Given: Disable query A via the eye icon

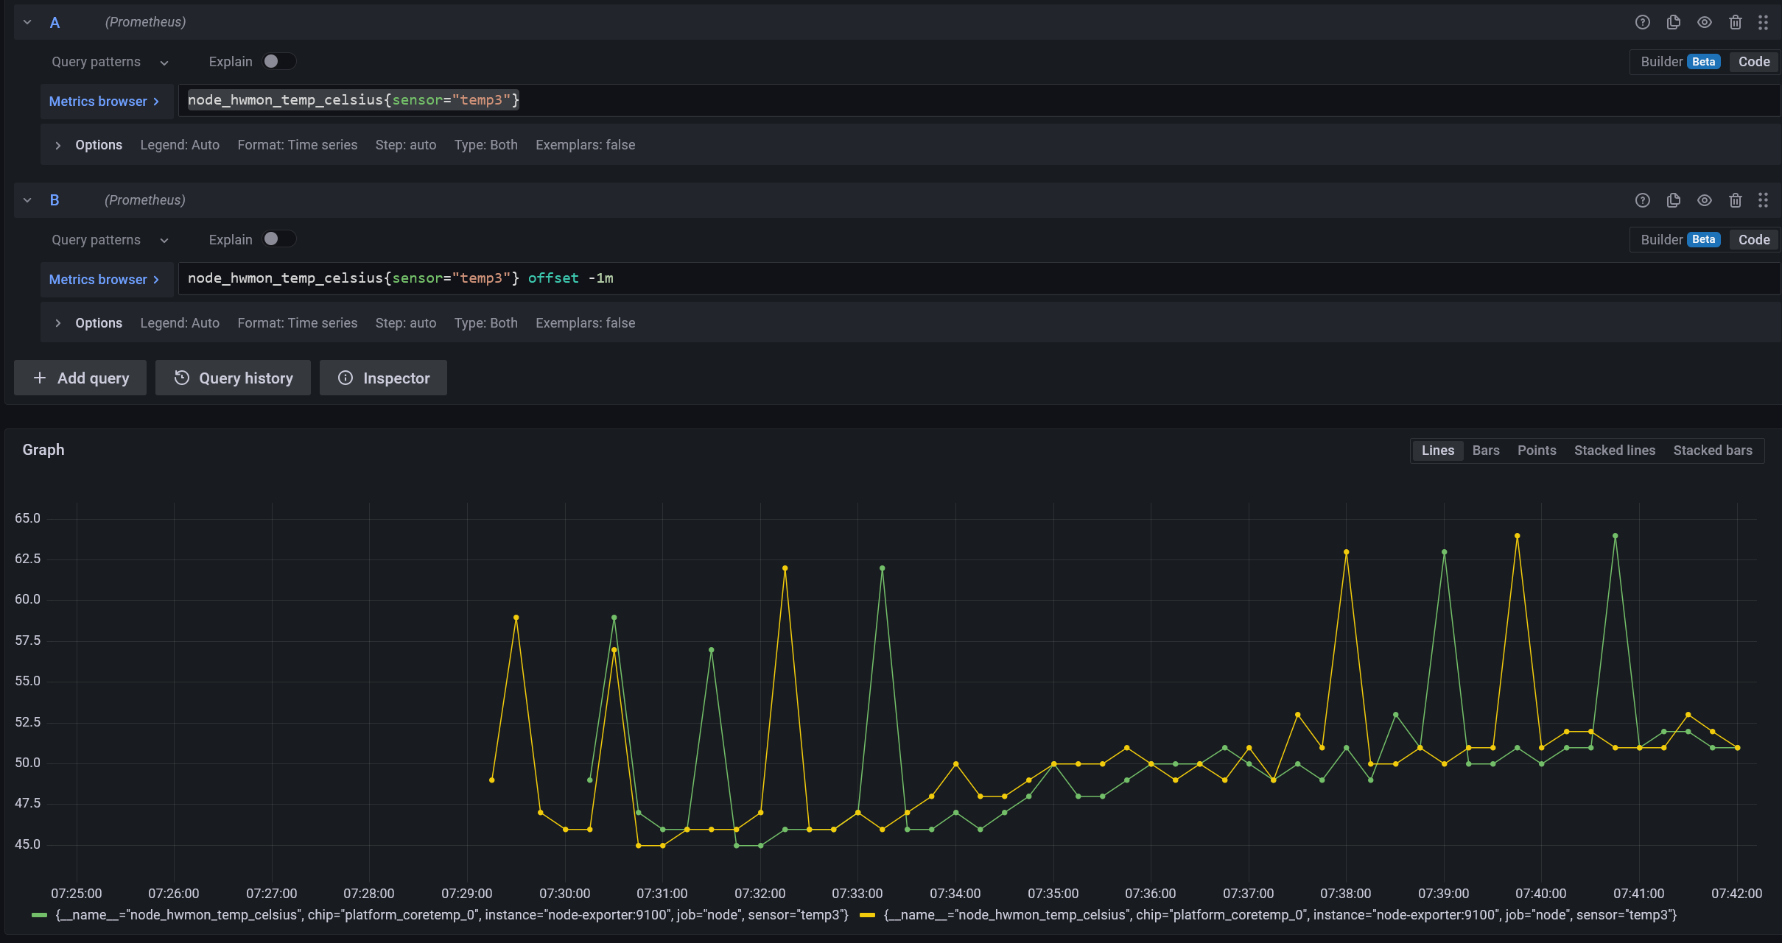Looking at the screenshot, I should 1704,22.
